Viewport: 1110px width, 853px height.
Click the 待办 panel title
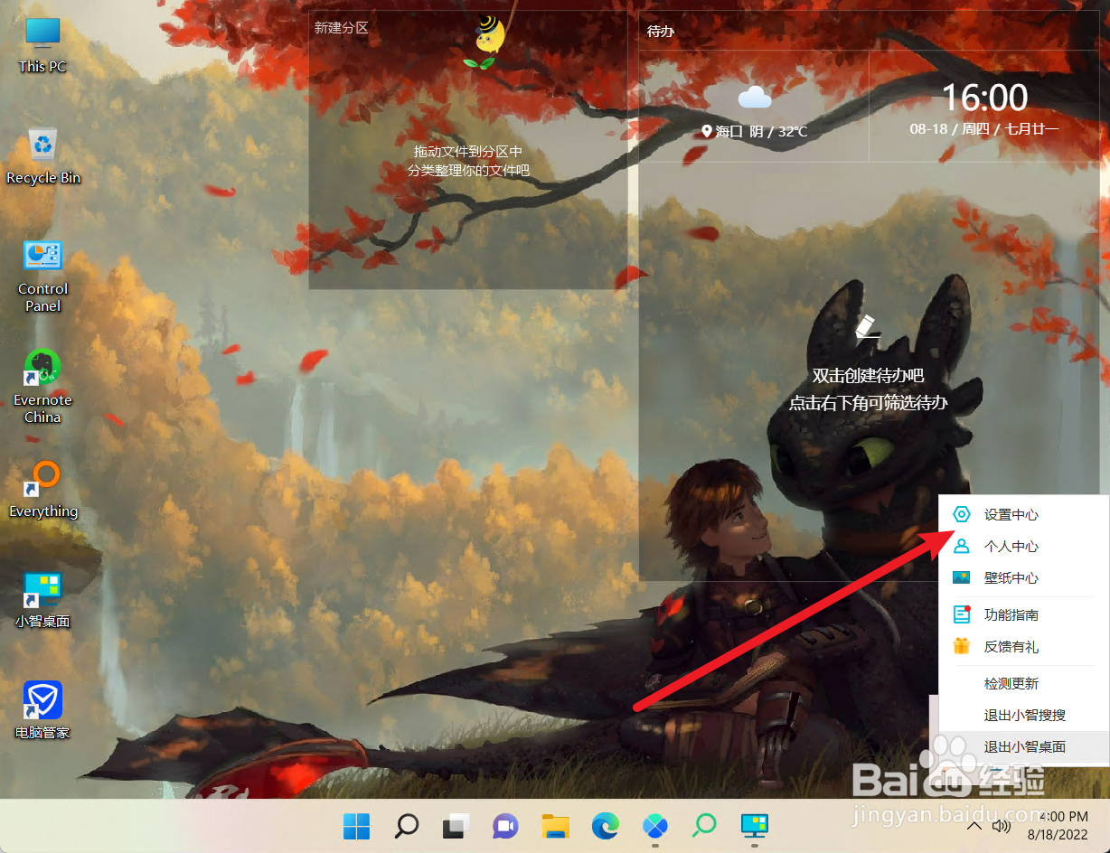(661, 32)
